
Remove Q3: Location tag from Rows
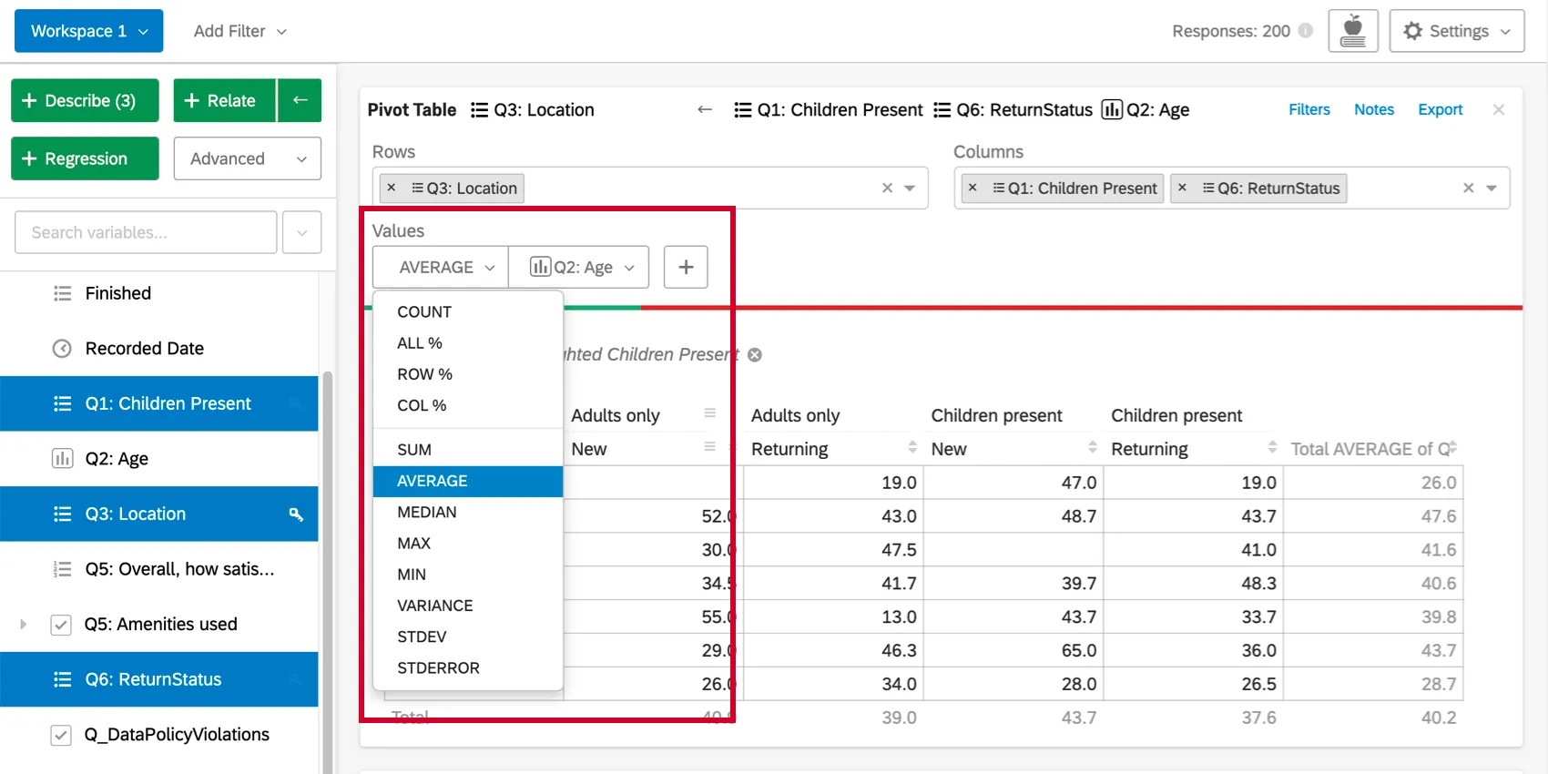pyautogui.click(x=392, y=188)
